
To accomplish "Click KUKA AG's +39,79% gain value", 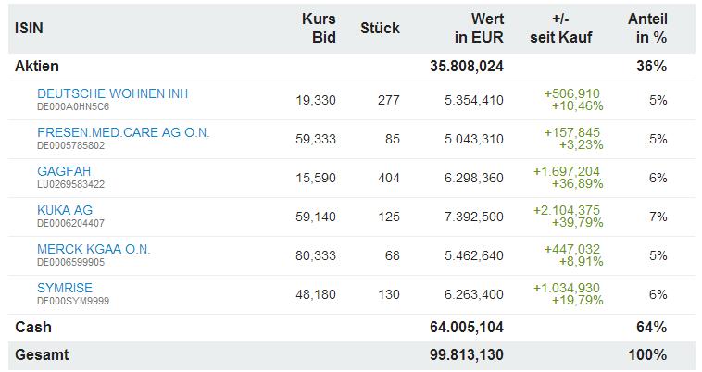I will tap(573, 223).
